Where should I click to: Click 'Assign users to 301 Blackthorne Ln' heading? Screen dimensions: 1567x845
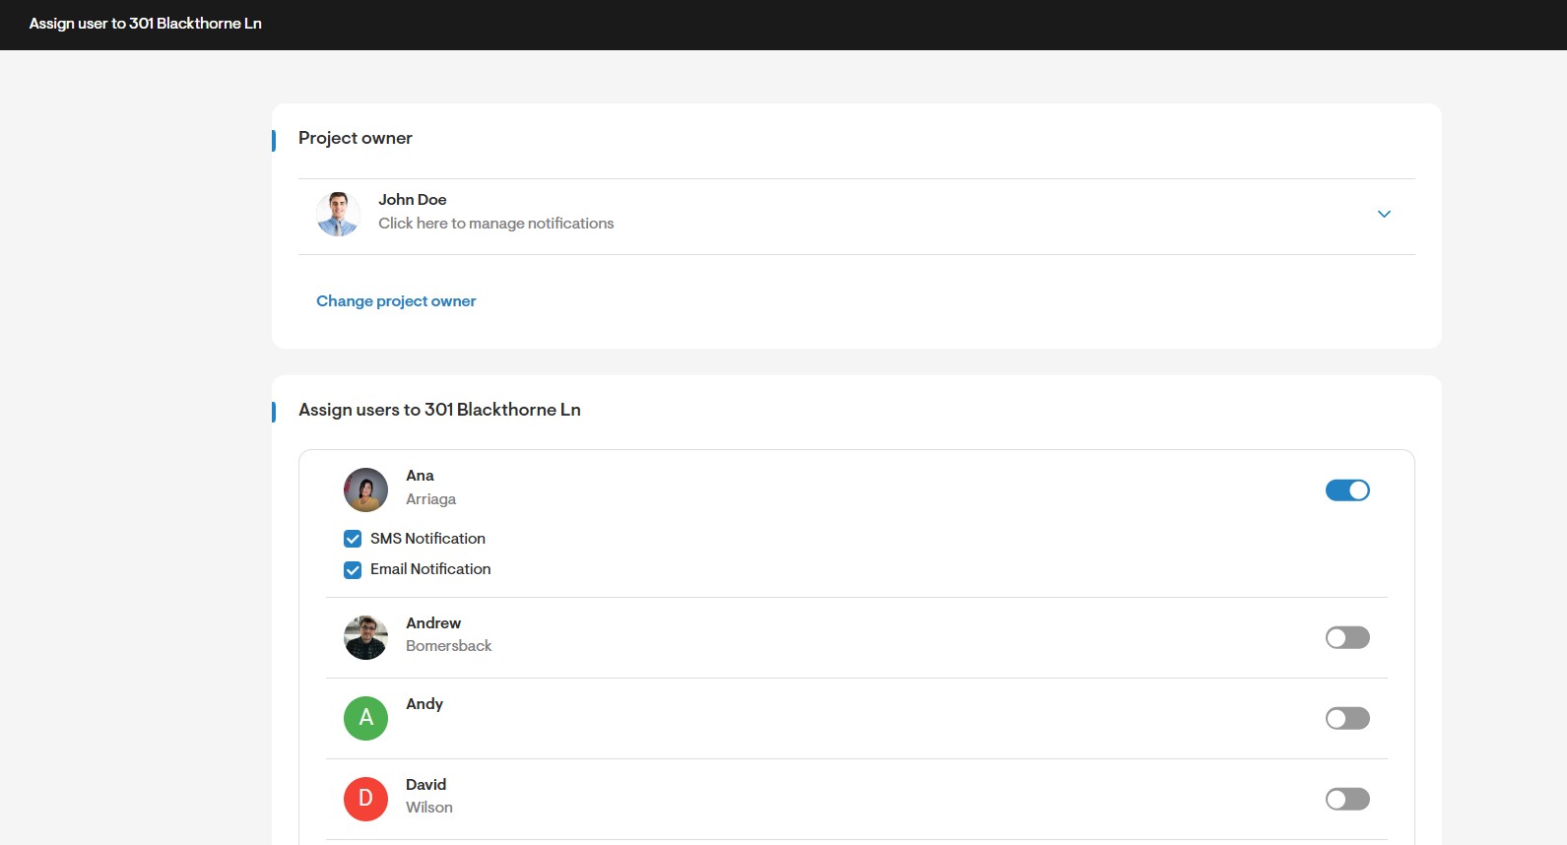point(439,410)
